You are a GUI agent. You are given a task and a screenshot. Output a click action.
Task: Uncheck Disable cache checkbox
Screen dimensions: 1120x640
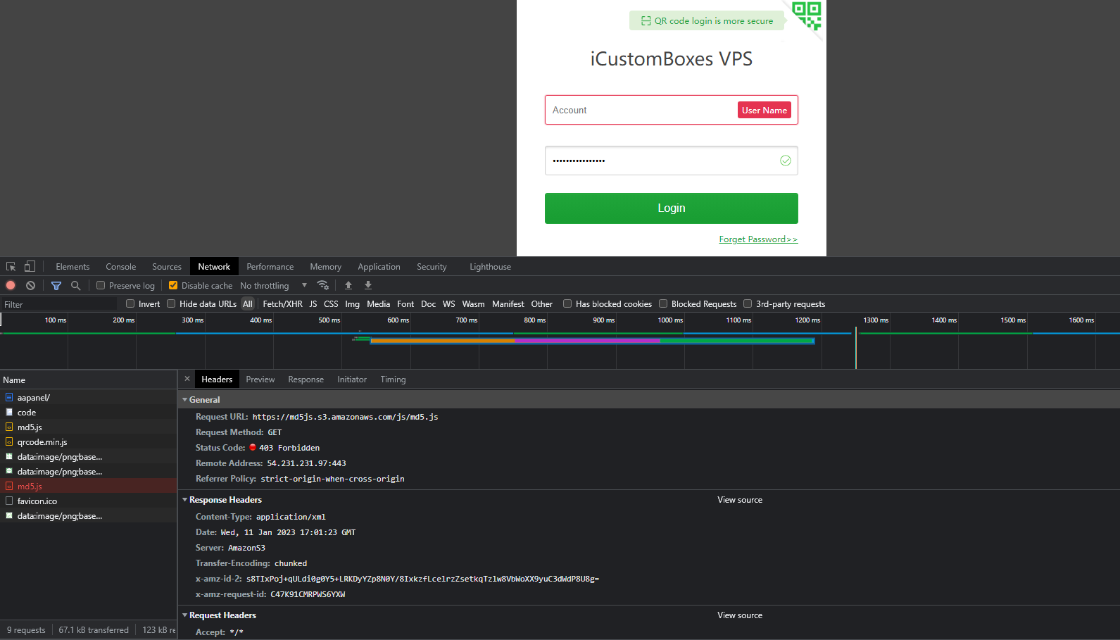(x=173, y=285)
